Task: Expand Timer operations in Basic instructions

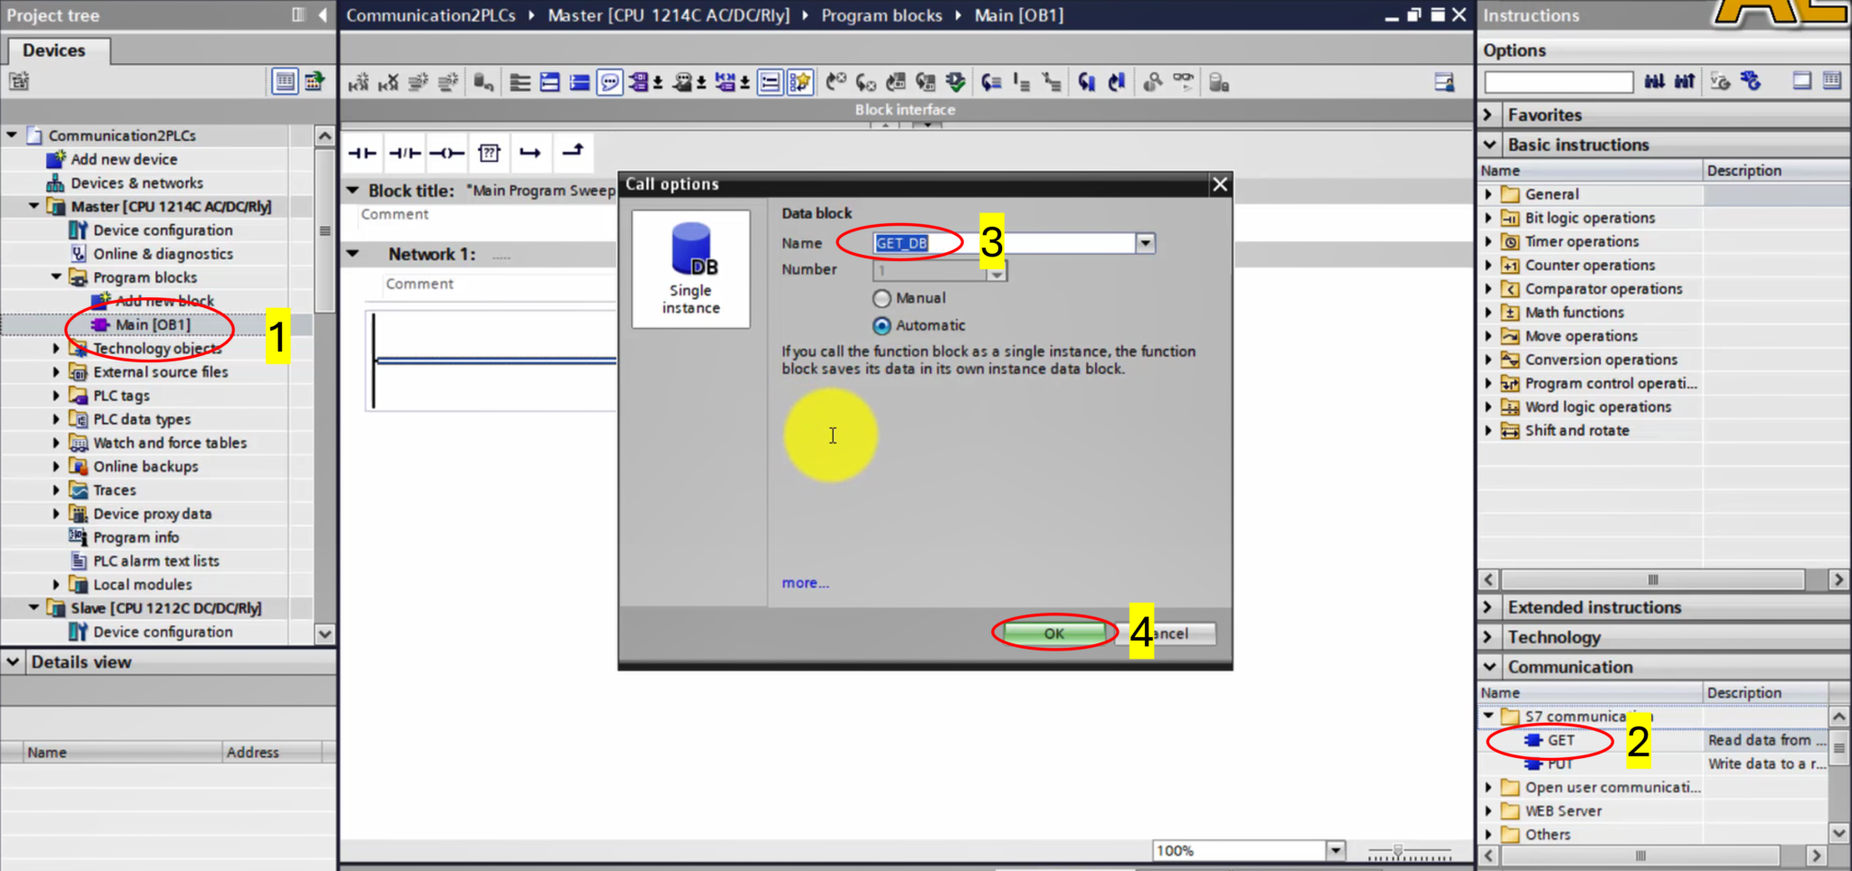Action: pyautogui.click(x=1488, y=241)
